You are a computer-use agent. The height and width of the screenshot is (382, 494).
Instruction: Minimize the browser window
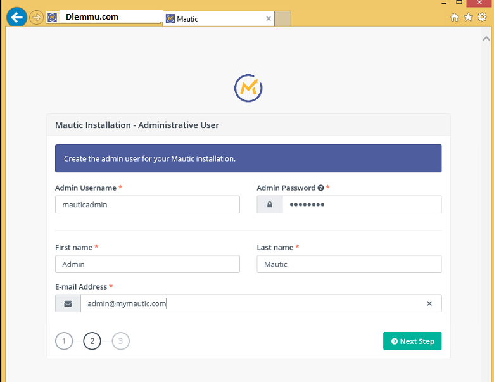(x=444, y=3)
